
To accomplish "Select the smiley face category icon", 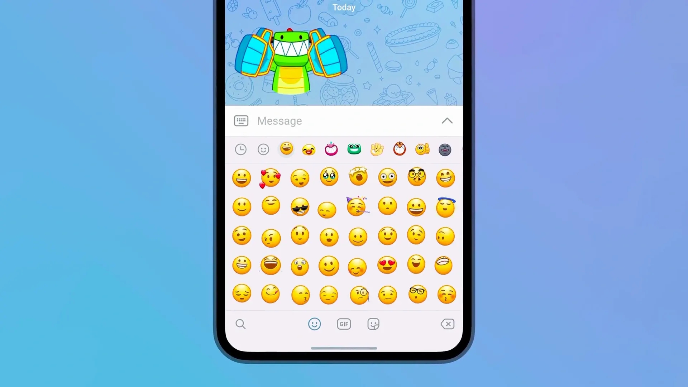I will [263, 149].
